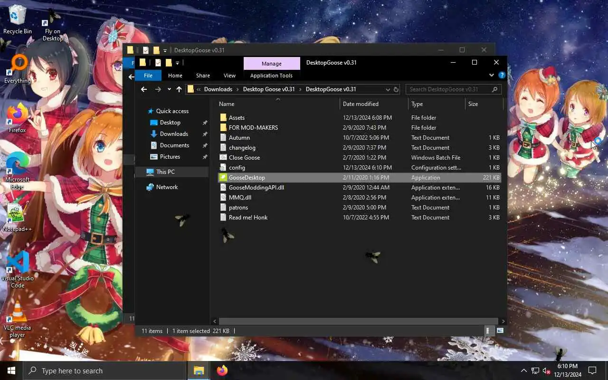Open the Explorer Help question mark icon
This screenshot has height=380, width=608.
coord(502,75)
